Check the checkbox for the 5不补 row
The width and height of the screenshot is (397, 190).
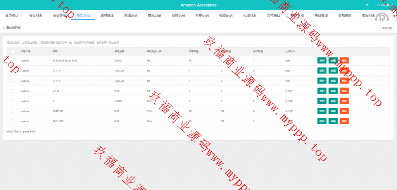tap(12, 91)
